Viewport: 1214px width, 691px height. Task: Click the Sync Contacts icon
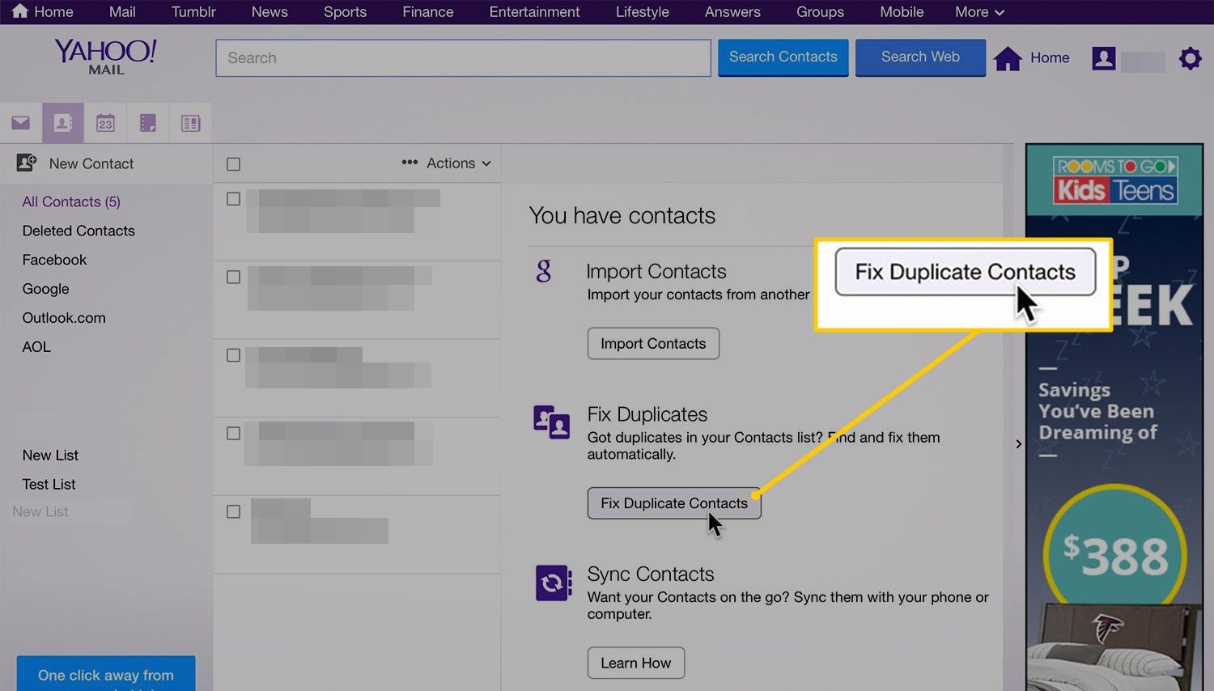554,583
